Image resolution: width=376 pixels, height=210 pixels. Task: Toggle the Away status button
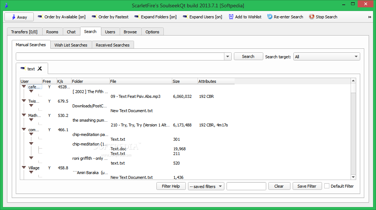[x=19, y=17]
